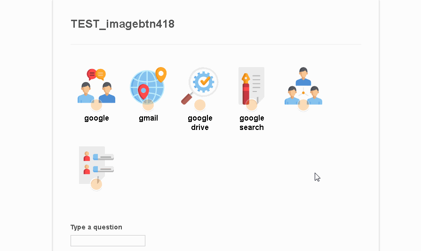Select radio button on people list image

pyautogui.click(x=96, y=184)
